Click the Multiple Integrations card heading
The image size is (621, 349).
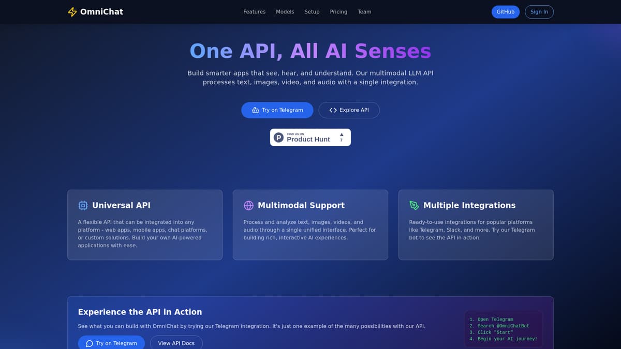pos(469,205)
